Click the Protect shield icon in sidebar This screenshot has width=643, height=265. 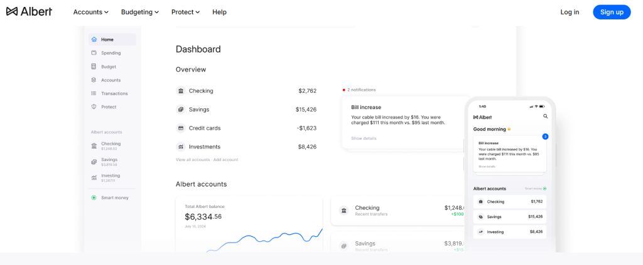tap(94, 107)
